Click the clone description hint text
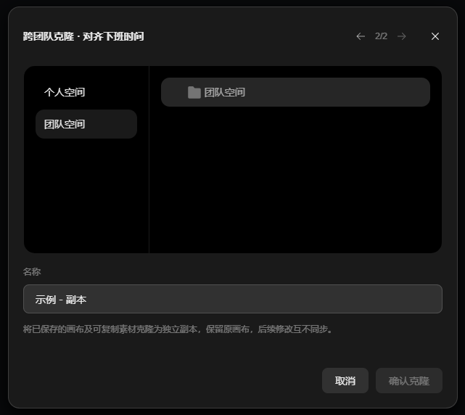465x415 pixels. coord(178,329)
